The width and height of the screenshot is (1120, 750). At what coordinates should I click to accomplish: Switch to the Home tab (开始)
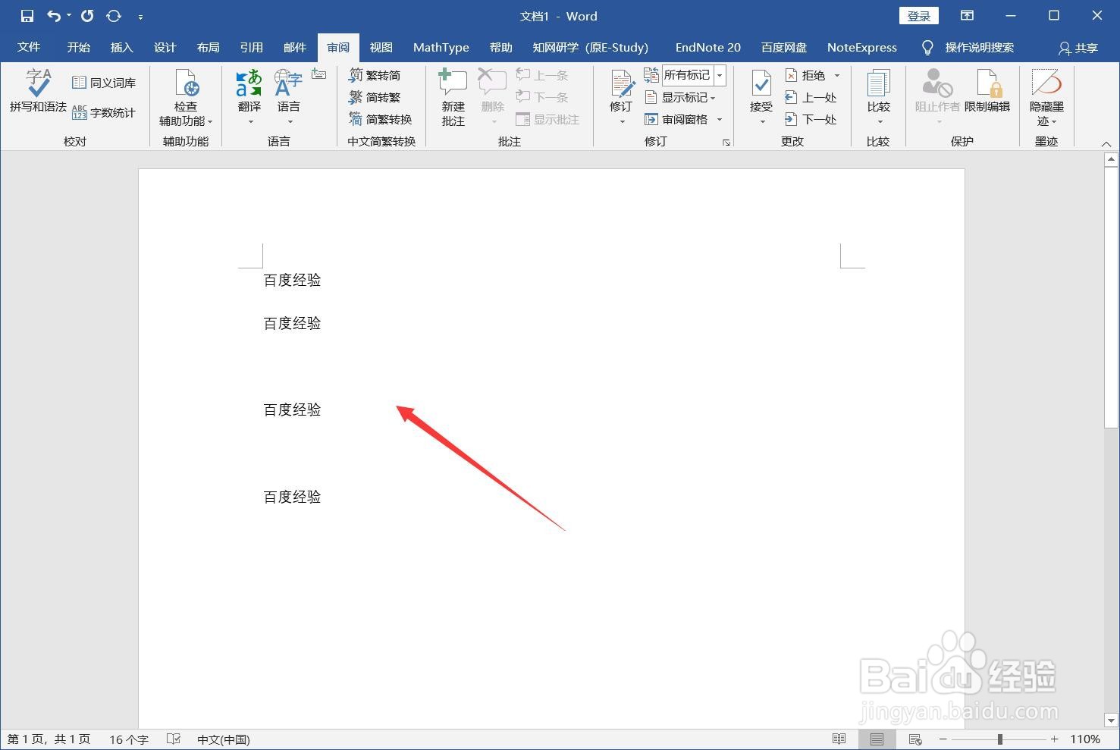tap(78, 47)
